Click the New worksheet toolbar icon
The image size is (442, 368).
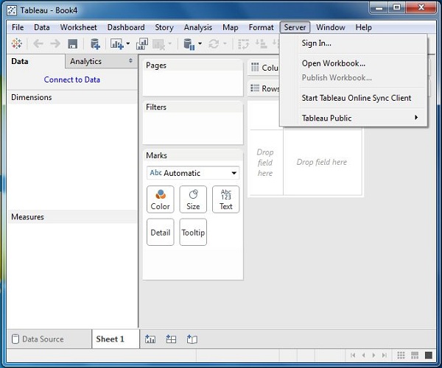[x=116, y=44]
